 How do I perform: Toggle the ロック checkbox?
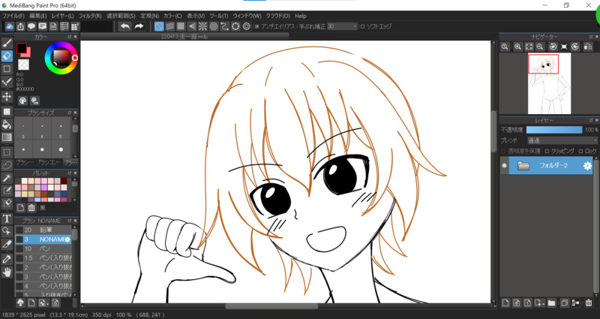(x=580, y=152)
